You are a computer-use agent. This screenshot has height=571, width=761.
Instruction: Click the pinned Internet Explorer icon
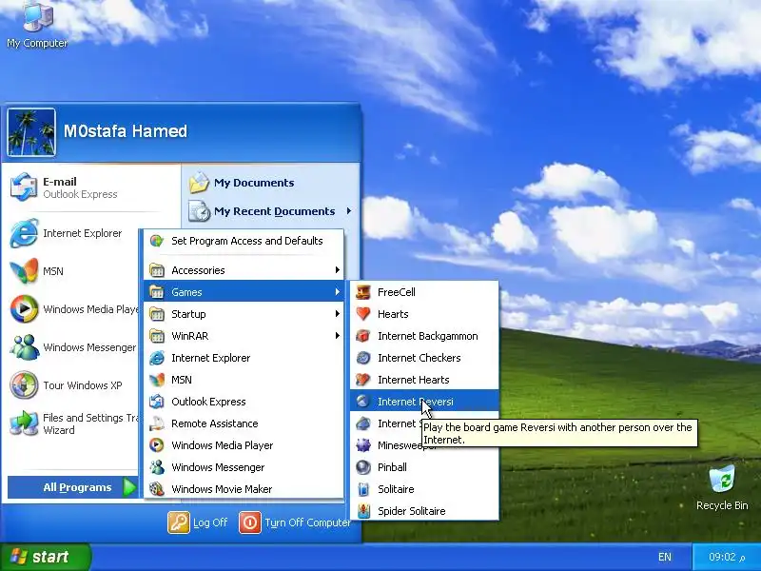[x=24, y=233]
